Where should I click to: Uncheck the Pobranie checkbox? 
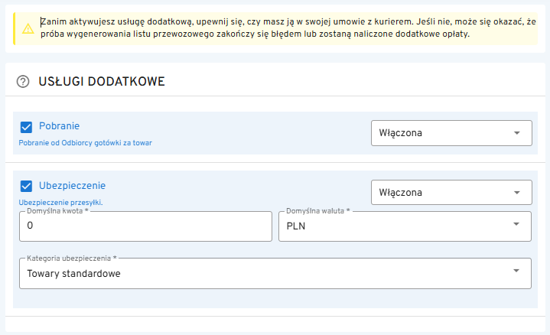26,127
